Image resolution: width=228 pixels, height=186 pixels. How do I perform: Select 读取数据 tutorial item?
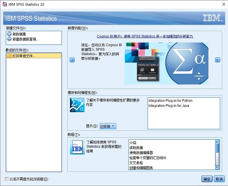pos(136,148)
